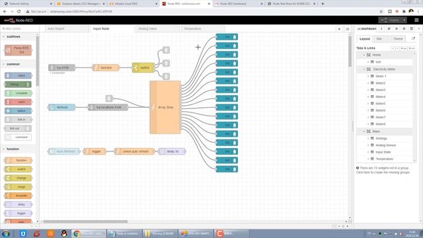Select the toggle function node on canvas
Screen dimensions: 423x238
tap(95, 151)
